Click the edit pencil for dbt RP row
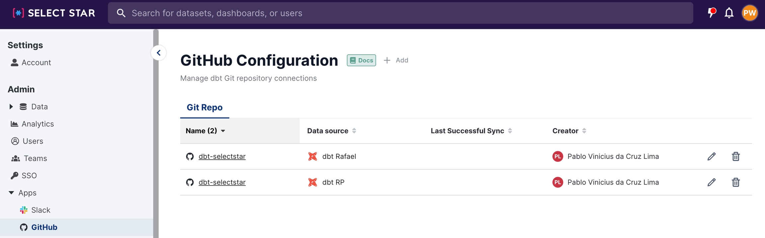This screenshot has width=765, height=238. pos(711,182)
